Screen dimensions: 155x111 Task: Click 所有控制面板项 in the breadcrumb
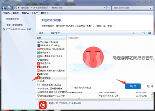pyautogui.click(x=41, y=8)
